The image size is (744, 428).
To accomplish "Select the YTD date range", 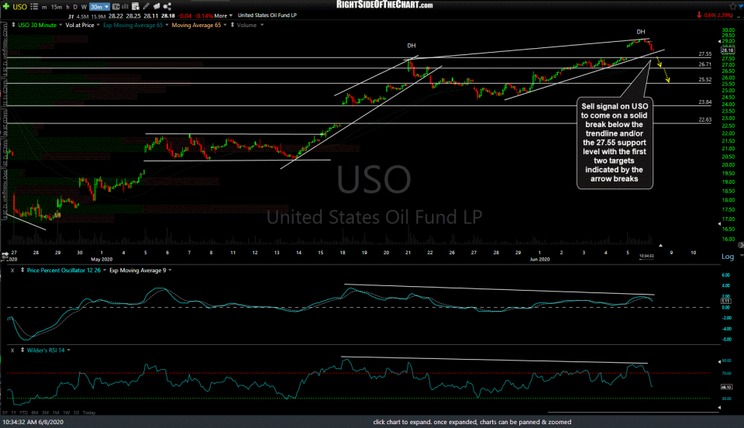I will (25, 411).
